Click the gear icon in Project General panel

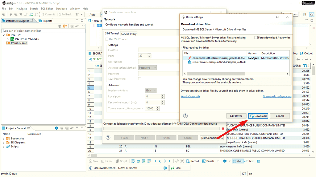pyautogui.click(x=56, y=128)
